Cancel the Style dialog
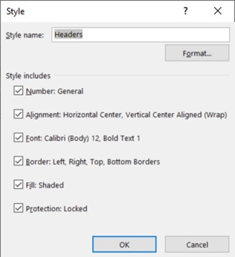Viewport: 235px width, 257px height. (x=197, y=244)
